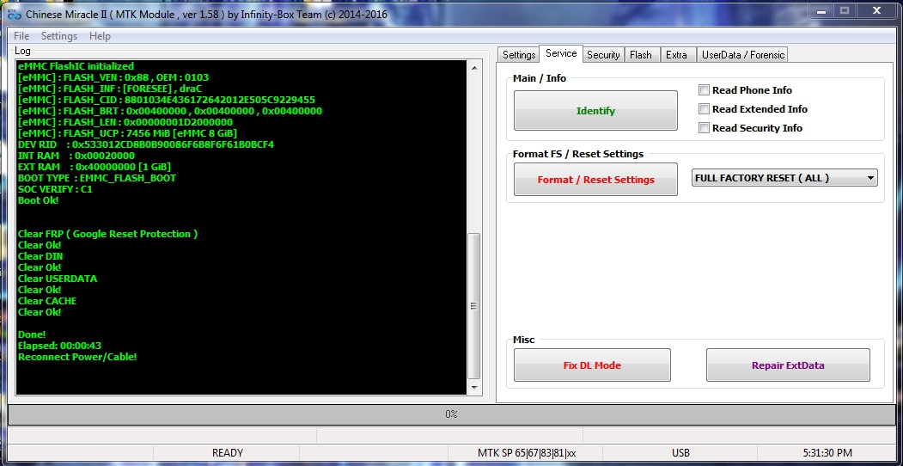Click the Identify button
The width and height of the screenshot is (903, 466).
[x=595, y=111]
